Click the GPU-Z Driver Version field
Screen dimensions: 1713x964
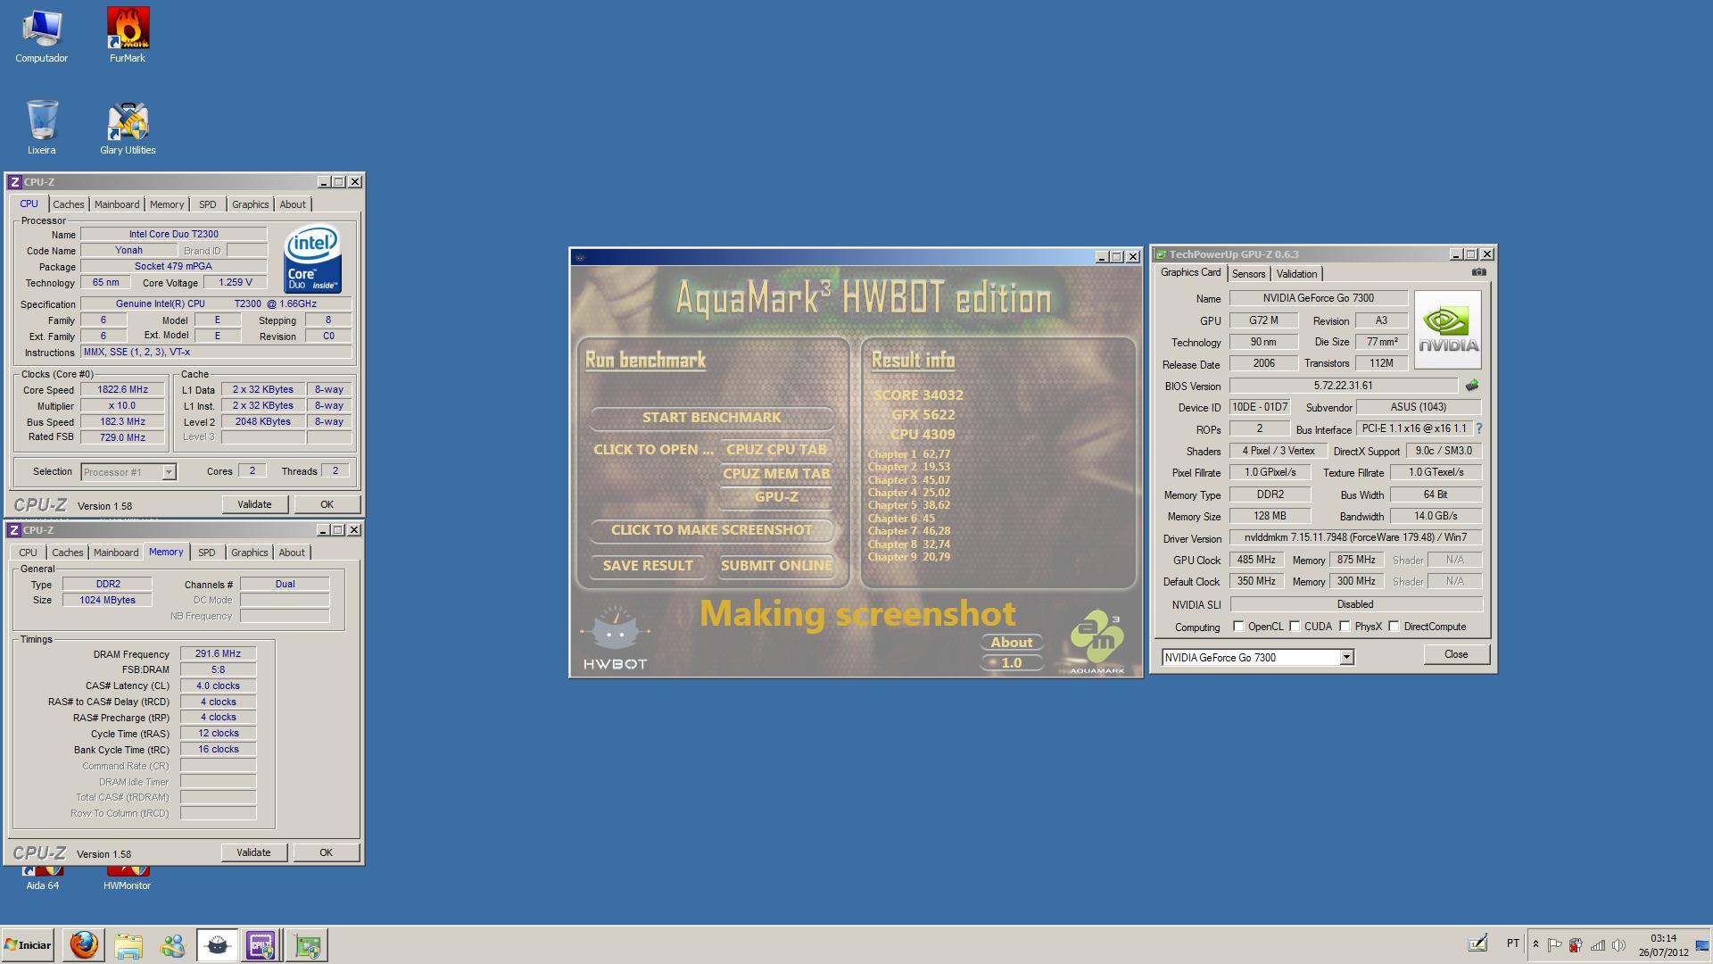pyautogui.click(x=1355, y=538)
